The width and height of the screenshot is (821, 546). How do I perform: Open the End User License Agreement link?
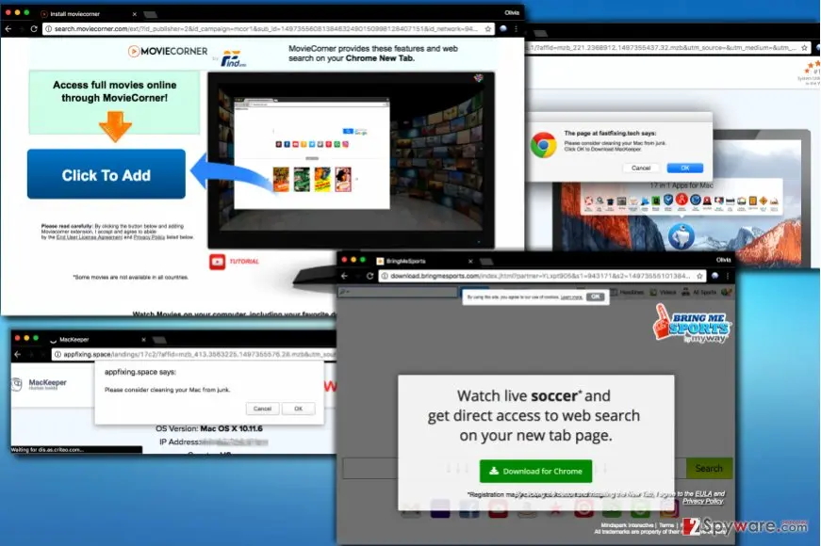[89, 237]
